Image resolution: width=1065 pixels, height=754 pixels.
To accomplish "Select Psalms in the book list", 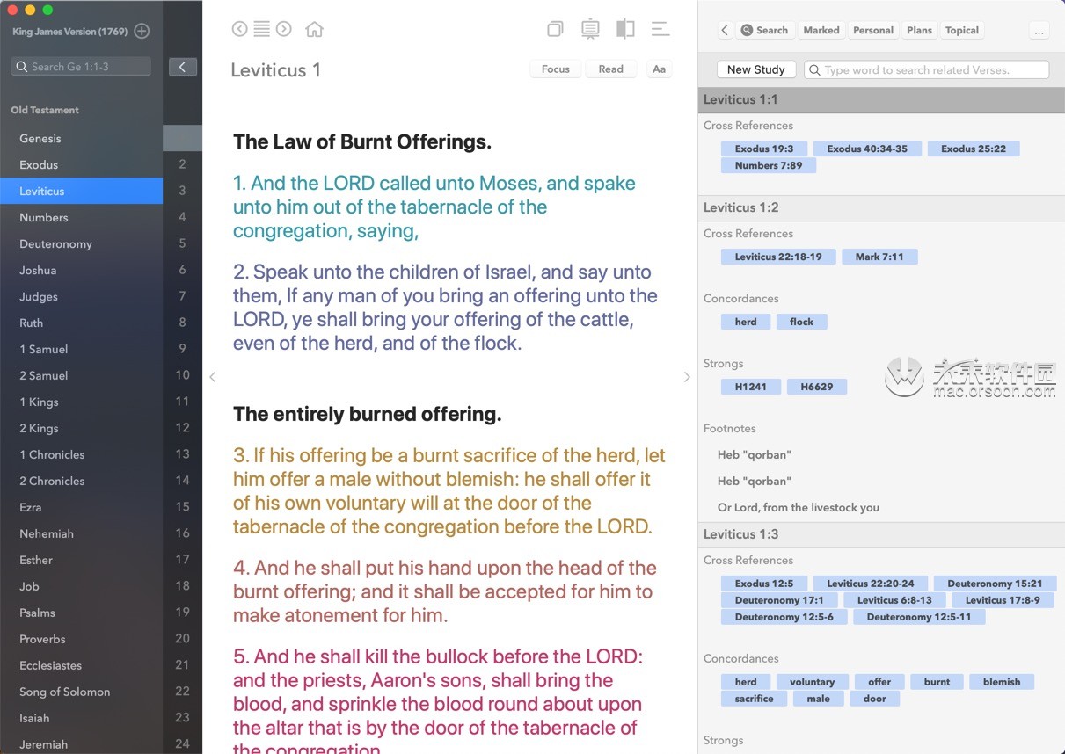I will [x=81, y=613].
